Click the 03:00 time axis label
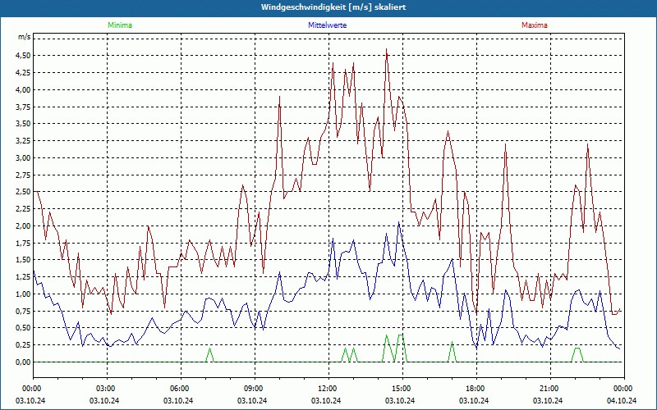The image size is (657, 410). tap(108, 389)
